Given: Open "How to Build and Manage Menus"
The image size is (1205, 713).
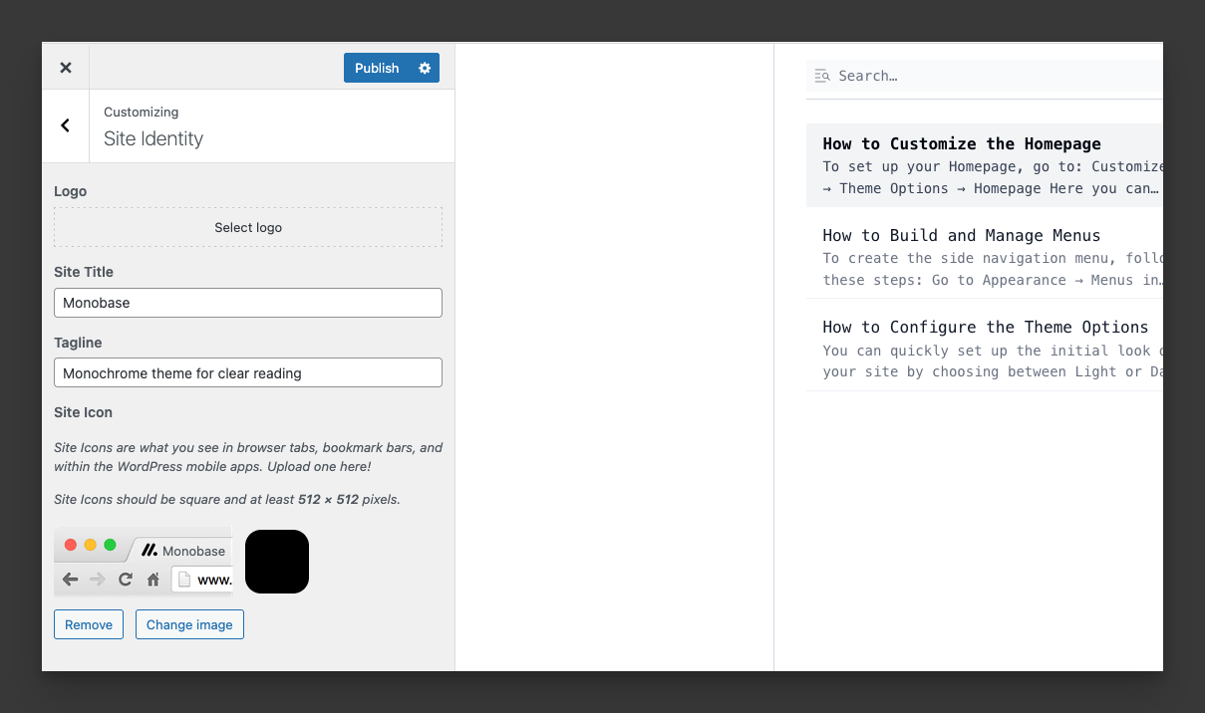Looking at the screenshot, I should click(962, 236).
